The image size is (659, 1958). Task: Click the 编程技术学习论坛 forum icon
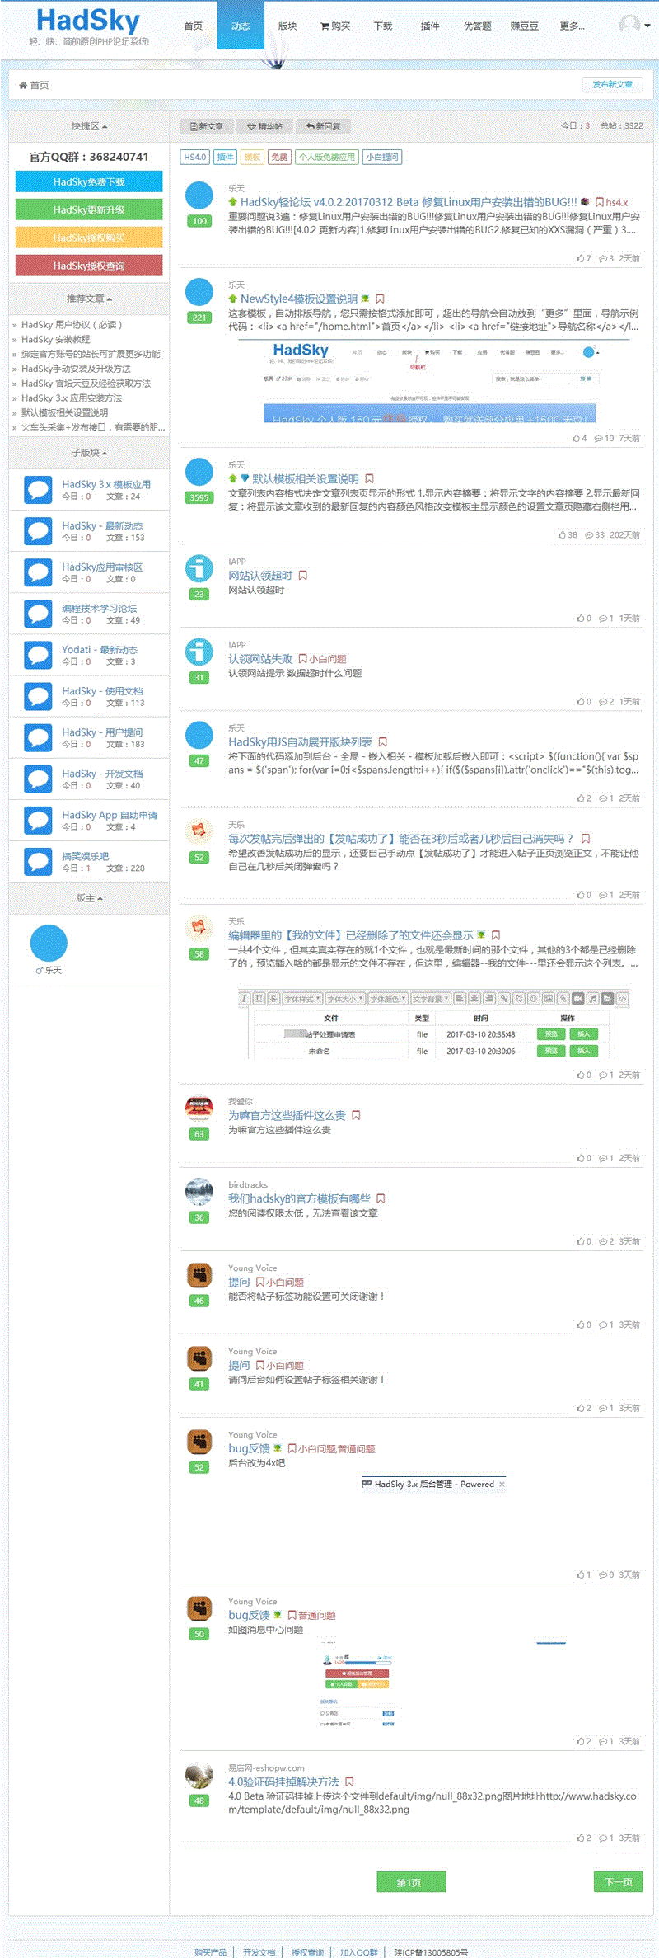tap(38, 614)
